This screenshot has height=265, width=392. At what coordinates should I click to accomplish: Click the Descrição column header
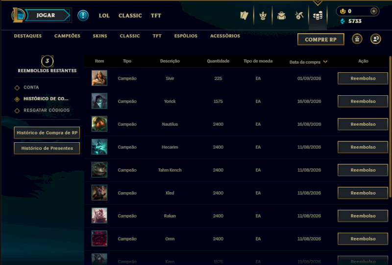[170, 61]
